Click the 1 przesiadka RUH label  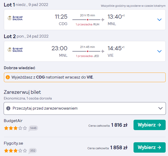tap(87, 24)
